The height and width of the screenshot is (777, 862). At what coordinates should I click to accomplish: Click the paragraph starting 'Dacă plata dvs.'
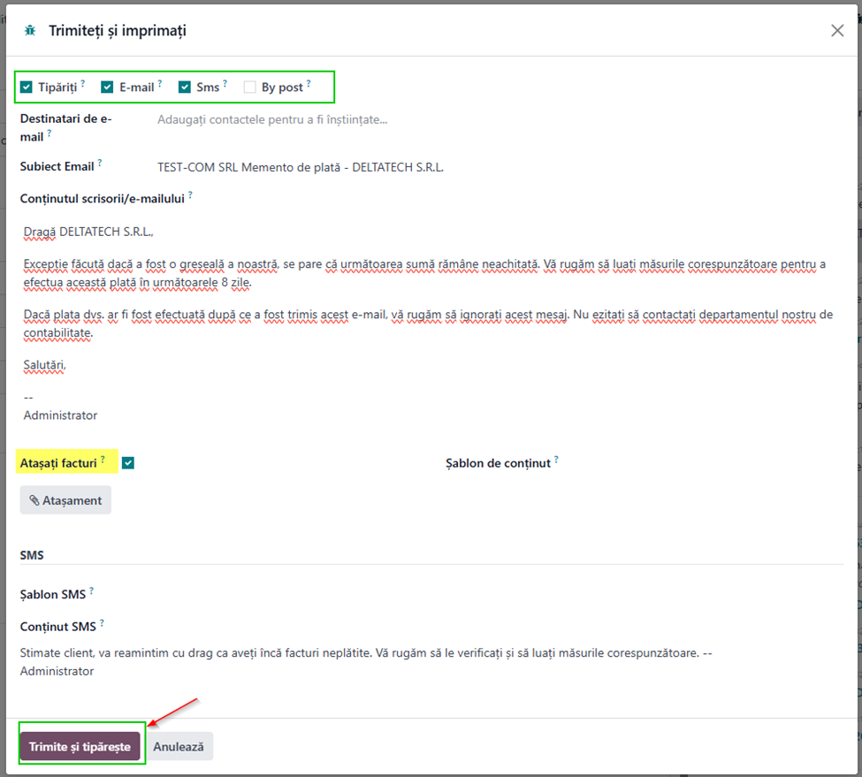pyautogui.click(x=428, y=324)
